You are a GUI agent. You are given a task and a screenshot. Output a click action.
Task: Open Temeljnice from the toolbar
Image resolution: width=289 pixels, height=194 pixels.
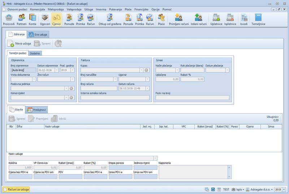pos(258,19)
